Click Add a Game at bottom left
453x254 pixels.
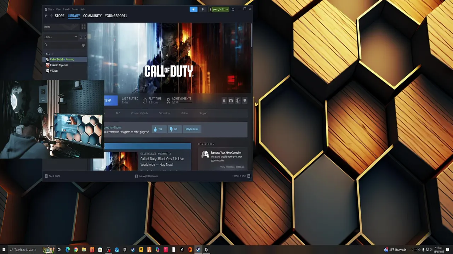[52, 176]
